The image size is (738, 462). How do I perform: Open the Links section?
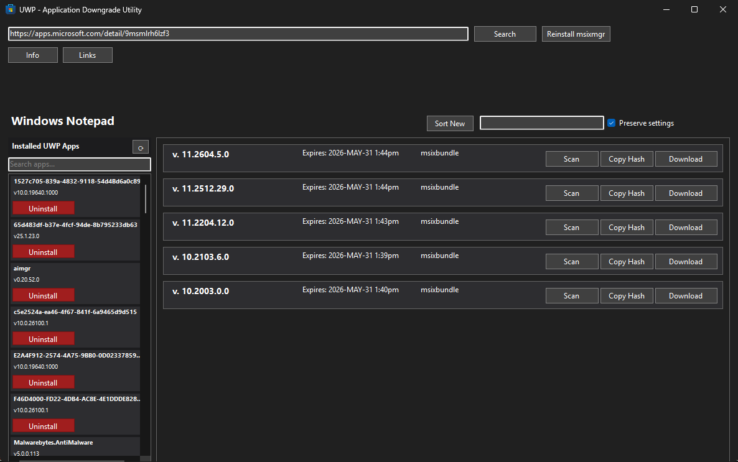click(87, 55)
